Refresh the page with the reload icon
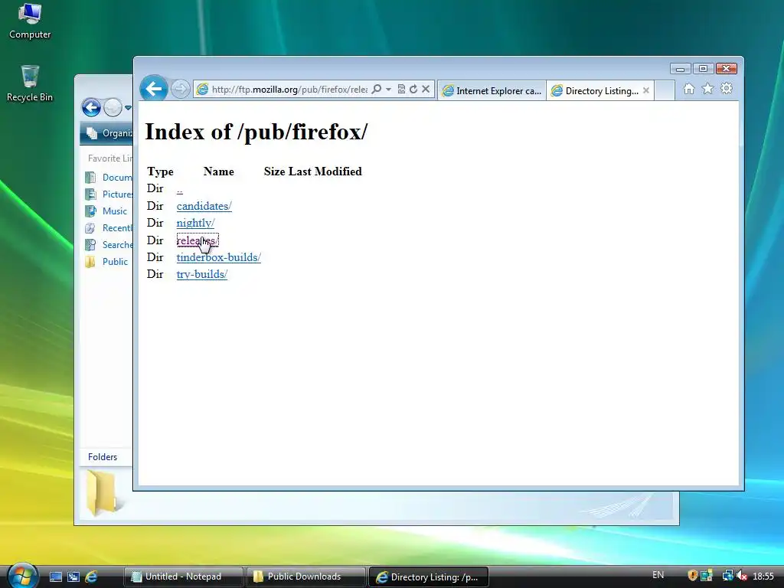This screenshot has width=784, height=588. pyautogui.click(x=413, y=89)
